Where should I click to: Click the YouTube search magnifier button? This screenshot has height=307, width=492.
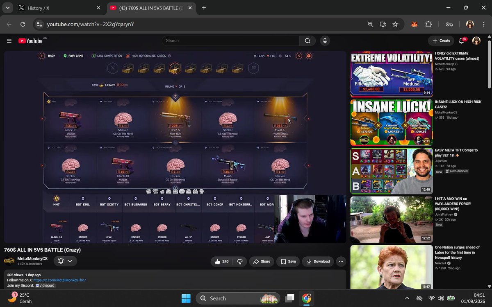[307, 41]
